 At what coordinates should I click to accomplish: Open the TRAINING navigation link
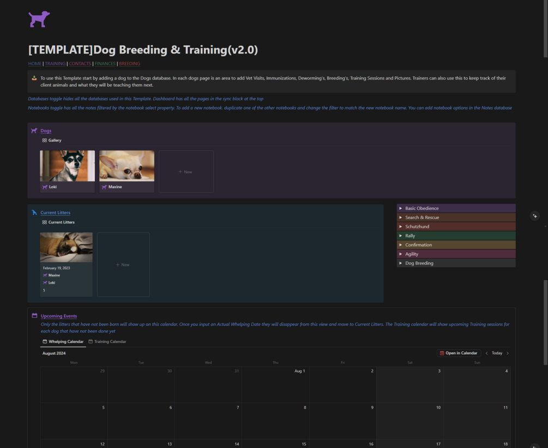tap(55, 64)
